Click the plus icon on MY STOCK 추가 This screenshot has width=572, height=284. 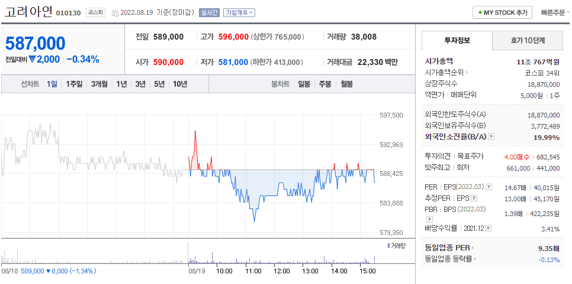pyautogui.click(x=480, y=13)
